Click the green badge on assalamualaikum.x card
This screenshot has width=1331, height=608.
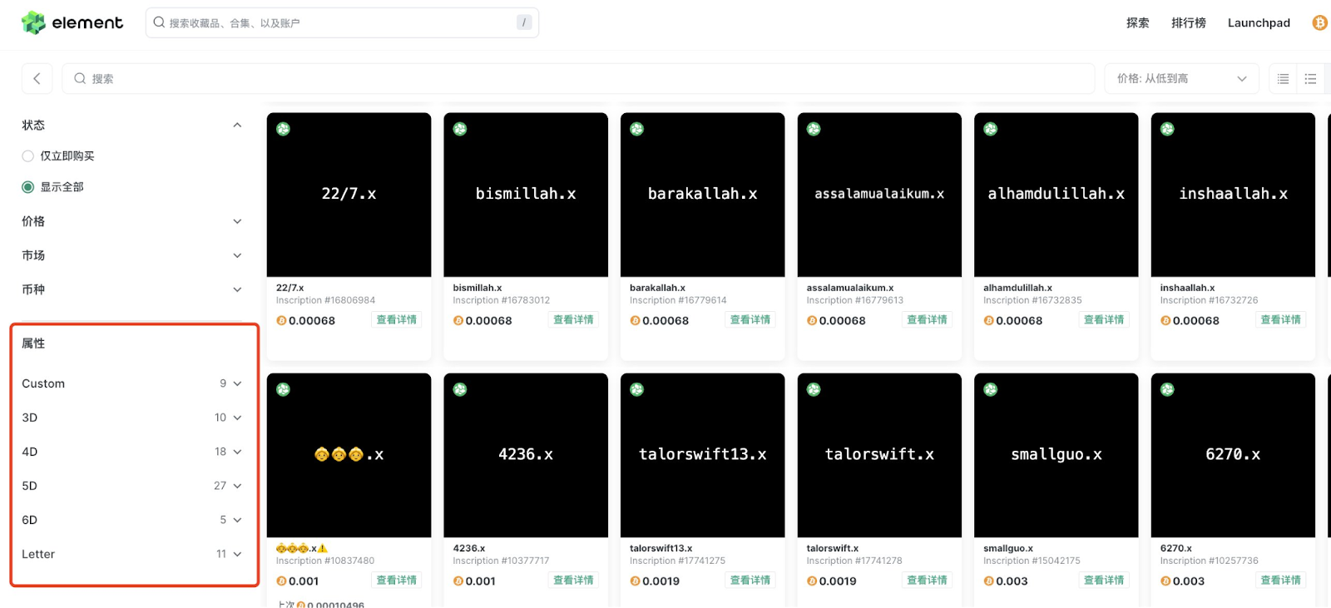pos(814,129)
